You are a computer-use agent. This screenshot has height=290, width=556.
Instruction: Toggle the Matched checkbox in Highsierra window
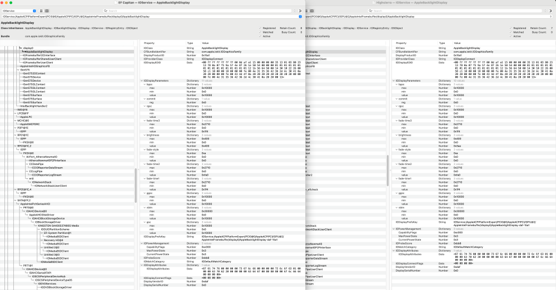510,32
